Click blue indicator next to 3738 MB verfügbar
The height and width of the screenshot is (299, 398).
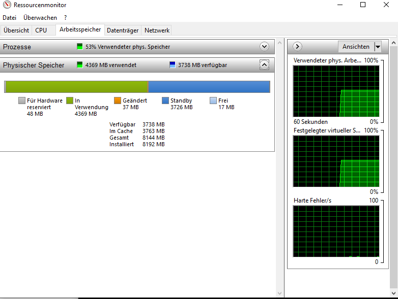pyautogui.click(x=173, y=65)
